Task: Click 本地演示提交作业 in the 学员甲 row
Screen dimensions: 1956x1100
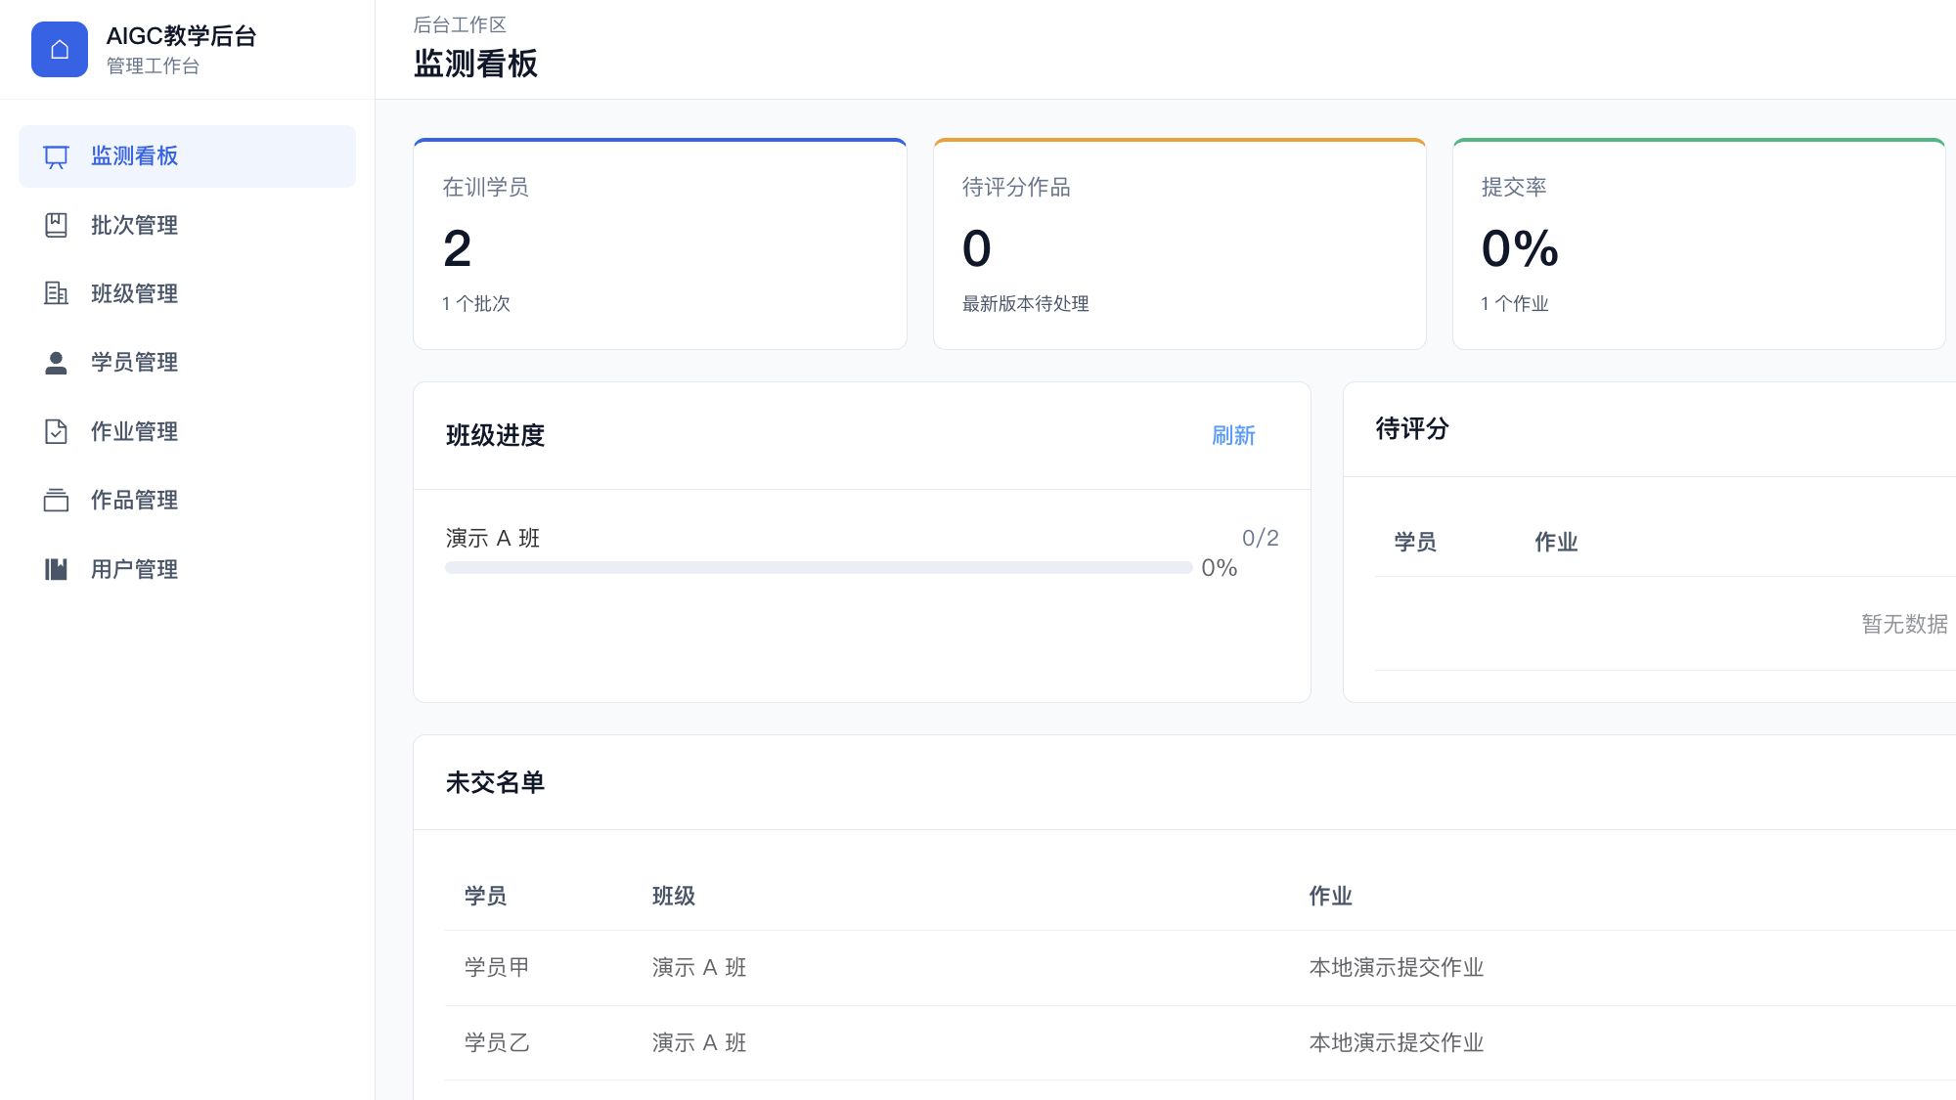Action: click(1396, 967)
